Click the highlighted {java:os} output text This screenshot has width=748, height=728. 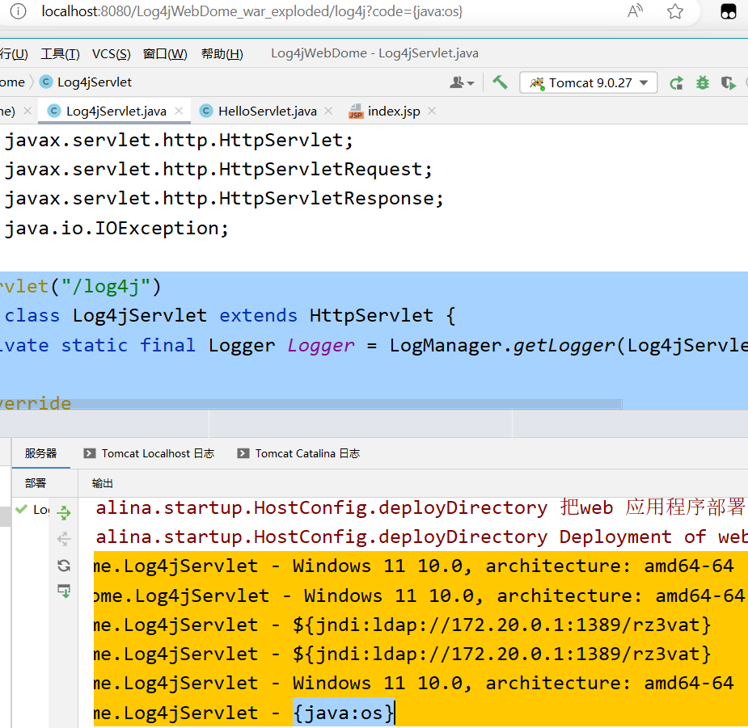click(x=344, y=713)
